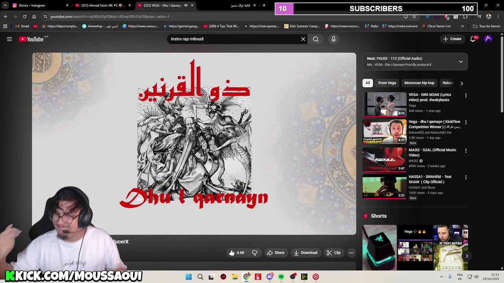Open options for VEGA - DINI M3AK video
This screenshot has width=504, height=283.
pyautogui.click(x=466, y=96)
